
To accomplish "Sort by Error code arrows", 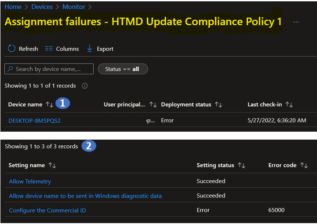I will pos(304,165).
